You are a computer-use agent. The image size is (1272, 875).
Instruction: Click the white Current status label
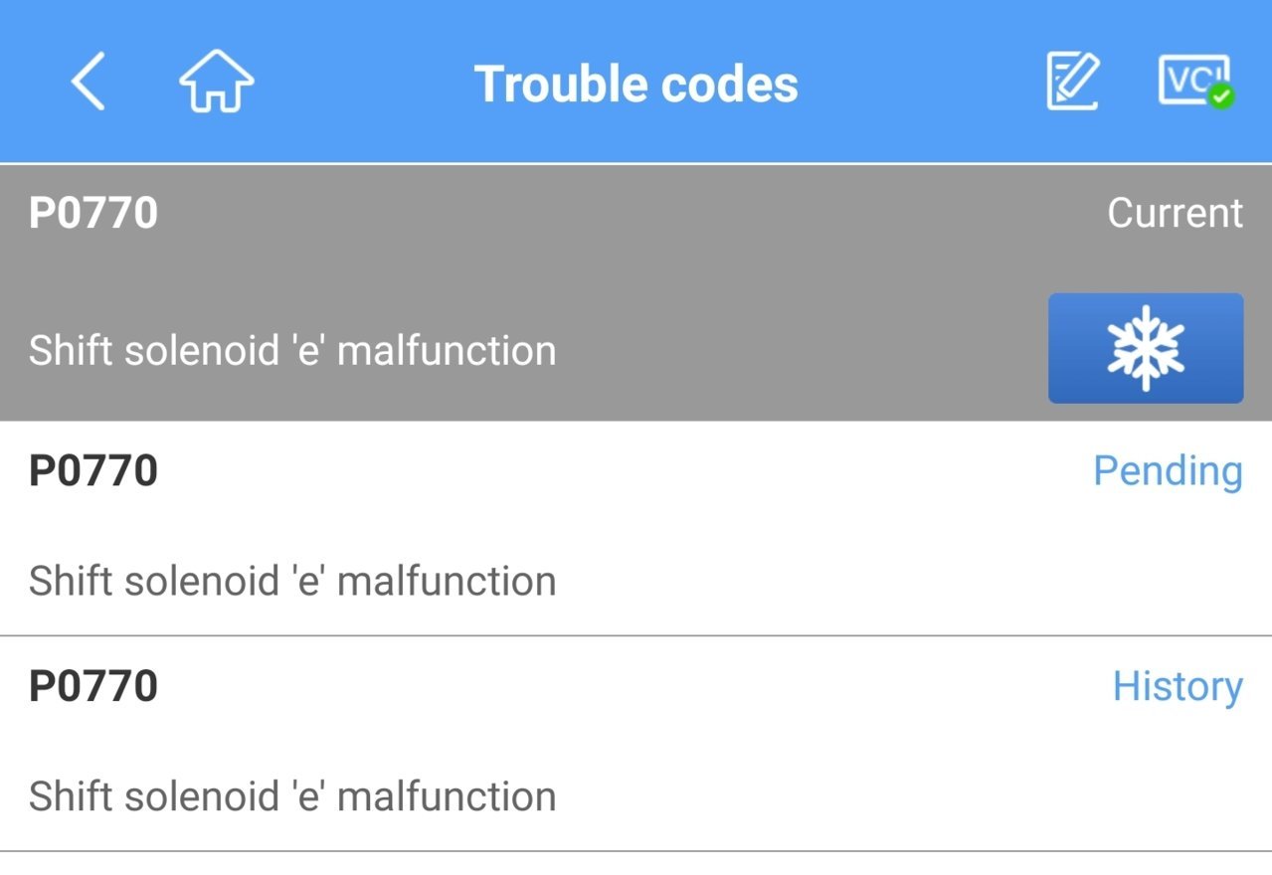click(1175, 213)
